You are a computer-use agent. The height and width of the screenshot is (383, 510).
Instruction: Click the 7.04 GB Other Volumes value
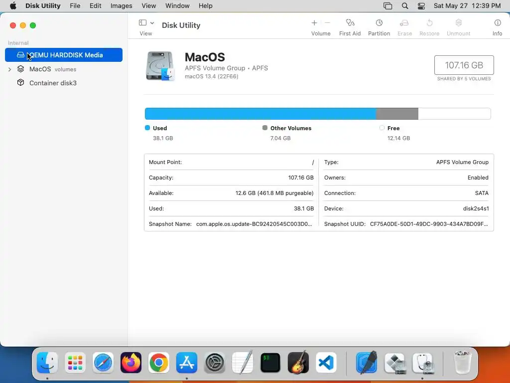[280, 138]
